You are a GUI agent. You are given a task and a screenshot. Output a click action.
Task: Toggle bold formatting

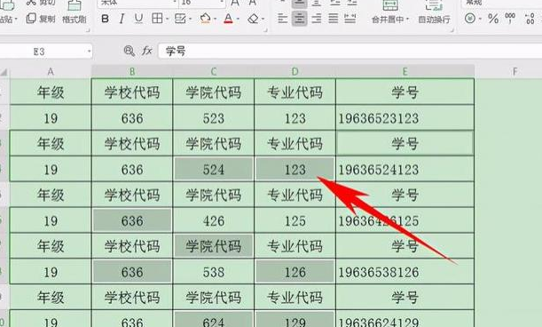[105, 19]
